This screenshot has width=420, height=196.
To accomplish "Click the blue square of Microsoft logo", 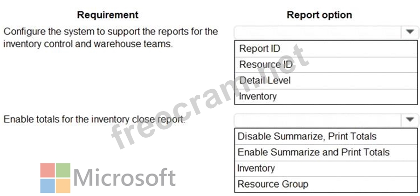I will point(47,186).
